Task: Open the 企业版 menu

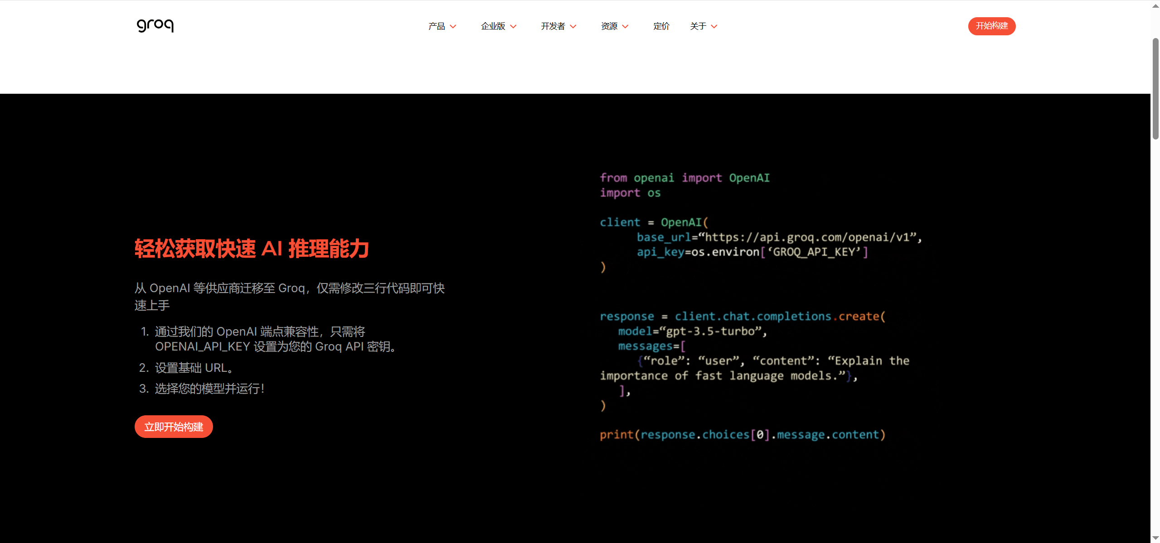Action: (493, 26)
